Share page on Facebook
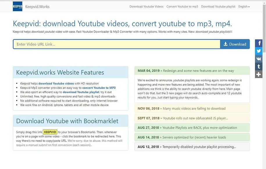 click(x=259, y=43)
